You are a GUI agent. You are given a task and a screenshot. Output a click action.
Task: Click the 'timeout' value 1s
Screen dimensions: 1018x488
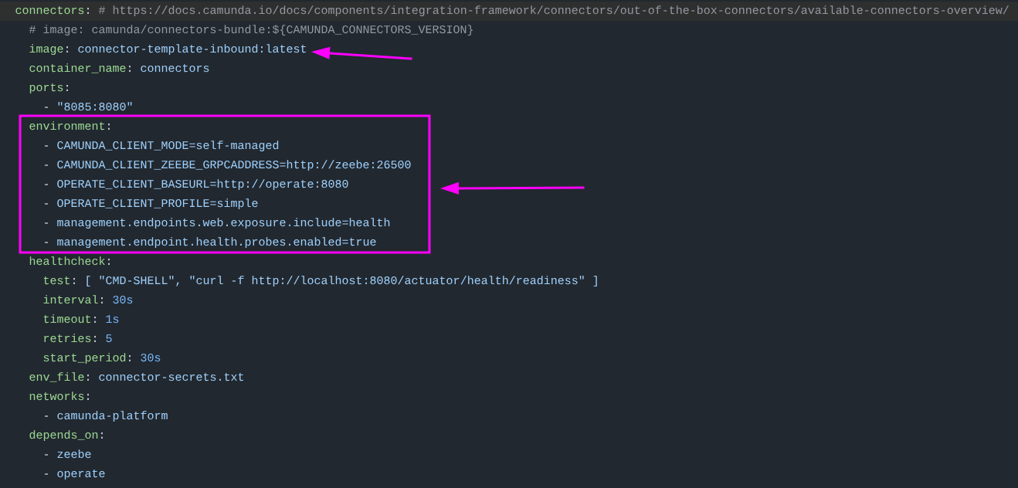tap(112, 320)
